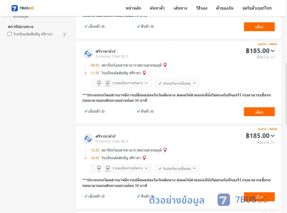Image resolution: width=287 pixels, height=213 pixels.
Task: Click เลือก for the 09:30 trip
Action: [259, 112]
